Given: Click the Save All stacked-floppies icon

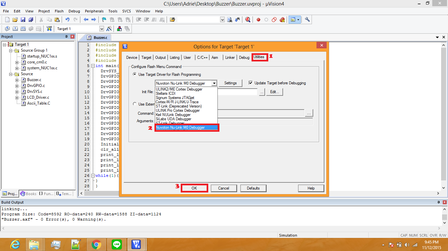Looking at the screenshot, I should [31, 20].
